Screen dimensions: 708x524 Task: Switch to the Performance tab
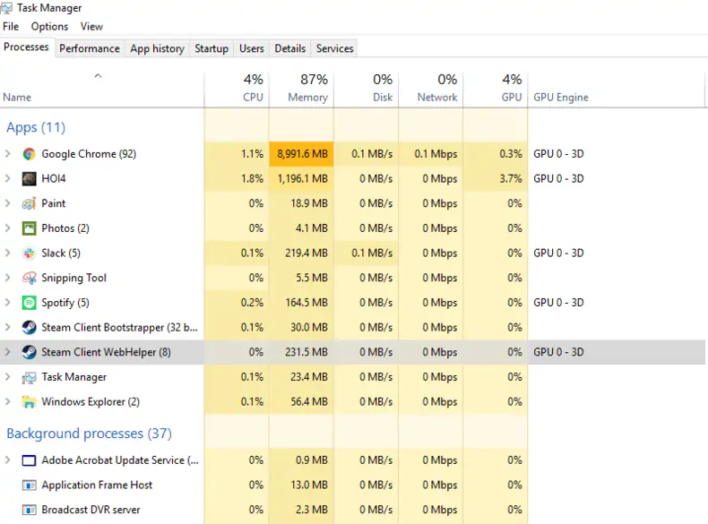pos(90,48)
